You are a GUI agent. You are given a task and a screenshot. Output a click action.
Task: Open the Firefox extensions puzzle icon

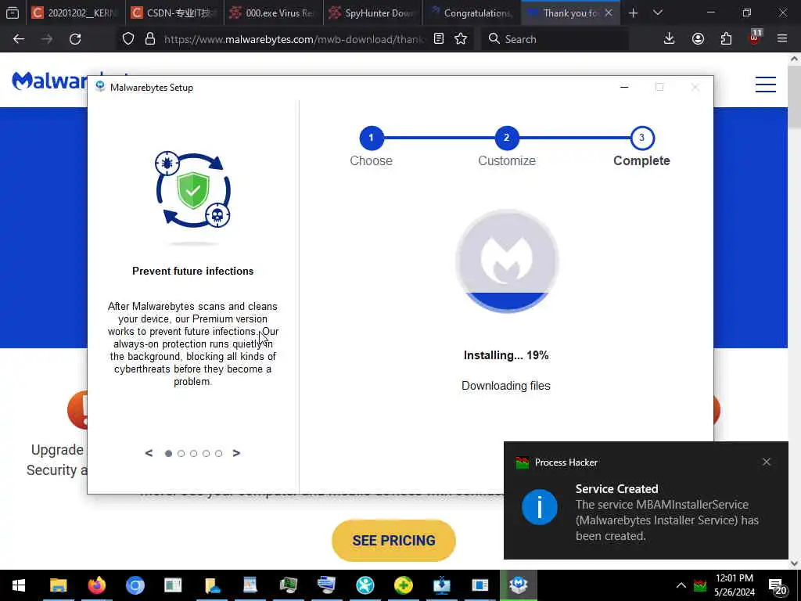click(x=726, y=39)
